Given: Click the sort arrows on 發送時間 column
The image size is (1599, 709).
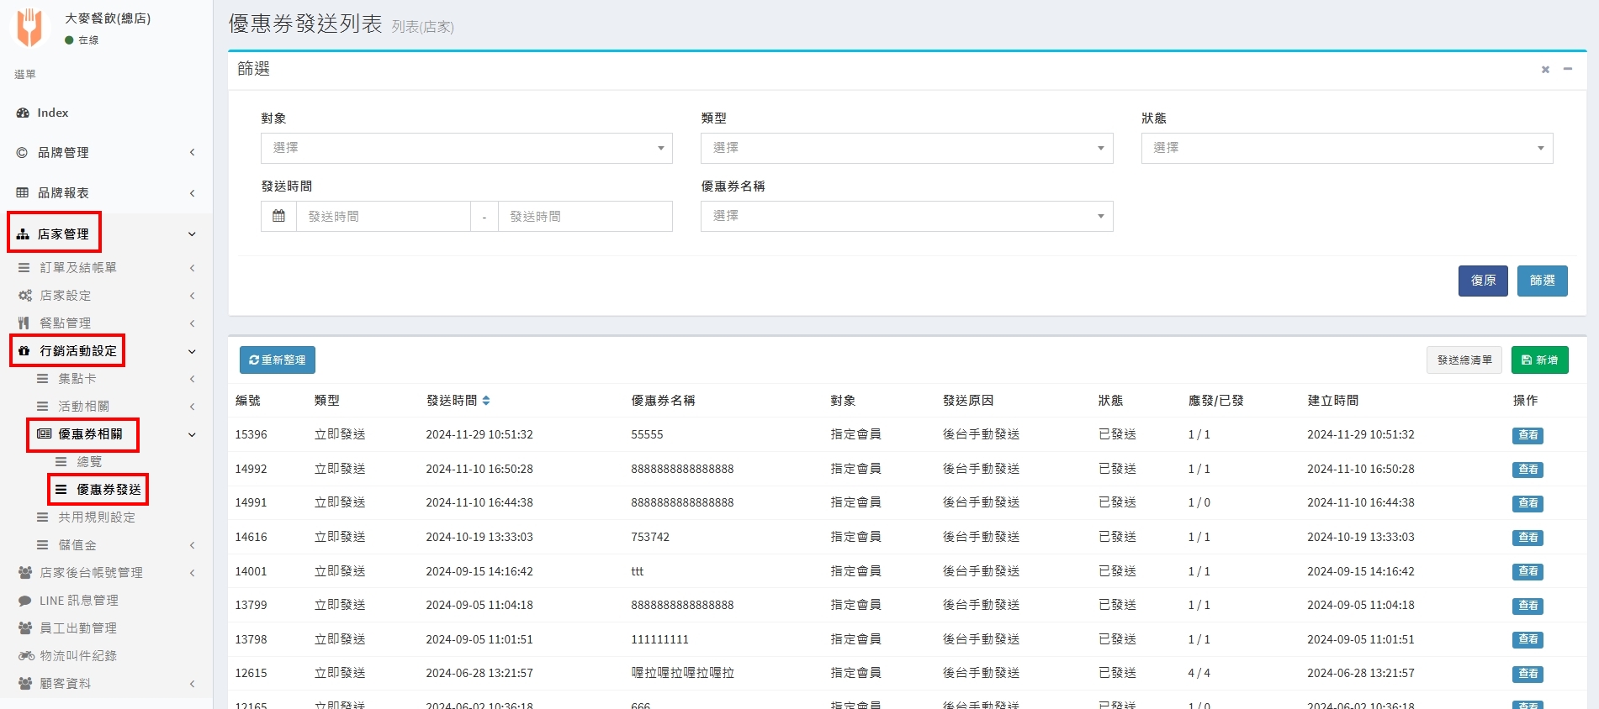Looking at the screenshot, I should tap(486, 401).
